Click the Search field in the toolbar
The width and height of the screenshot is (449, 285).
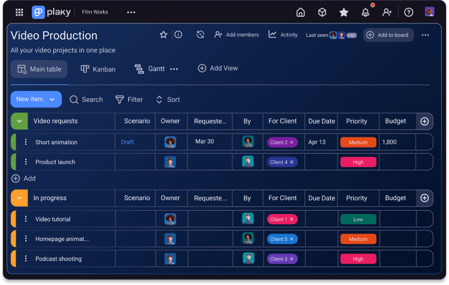(86, 99)
